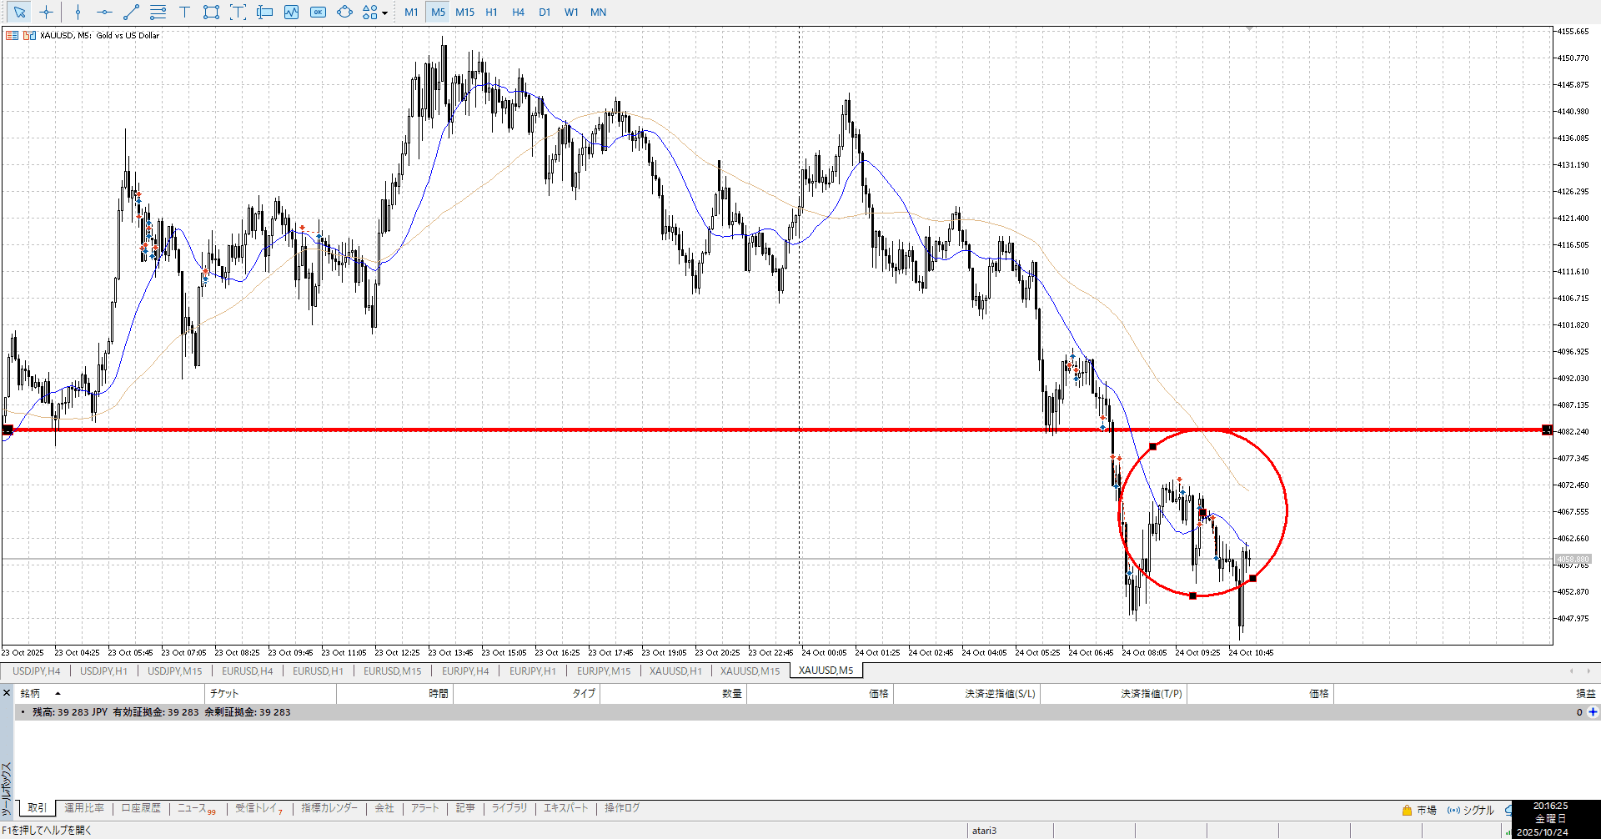Sort by the 銘柄 column header arrow

pyautogui.click(x=58, y=694)
